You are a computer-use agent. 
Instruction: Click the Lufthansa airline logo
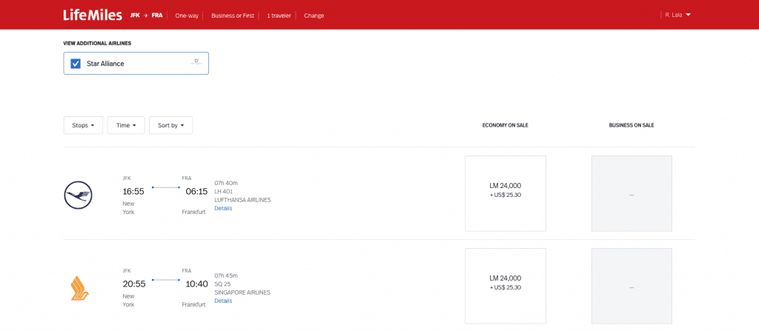(x=78, y=195)
